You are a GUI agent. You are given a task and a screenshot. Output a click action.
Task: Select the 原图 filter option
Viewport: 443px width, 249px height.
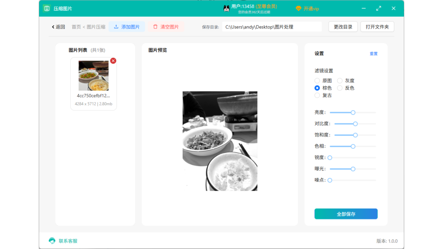coord(317,80)
